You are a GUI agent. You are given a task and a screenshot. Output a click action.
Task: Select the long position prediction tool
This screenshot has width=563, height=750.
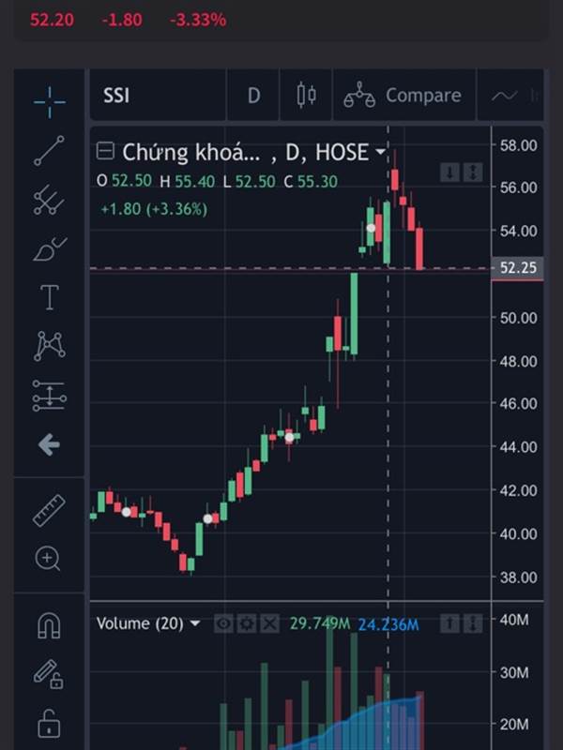(x=50, y=396)
